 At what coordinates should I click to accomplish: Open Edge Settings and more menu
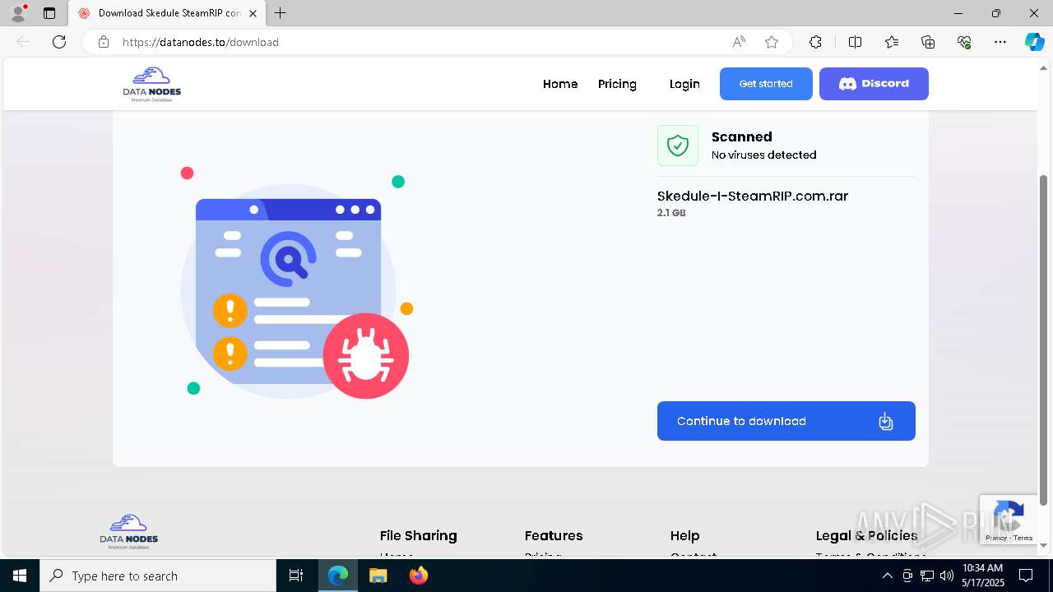coord(1000,42)
